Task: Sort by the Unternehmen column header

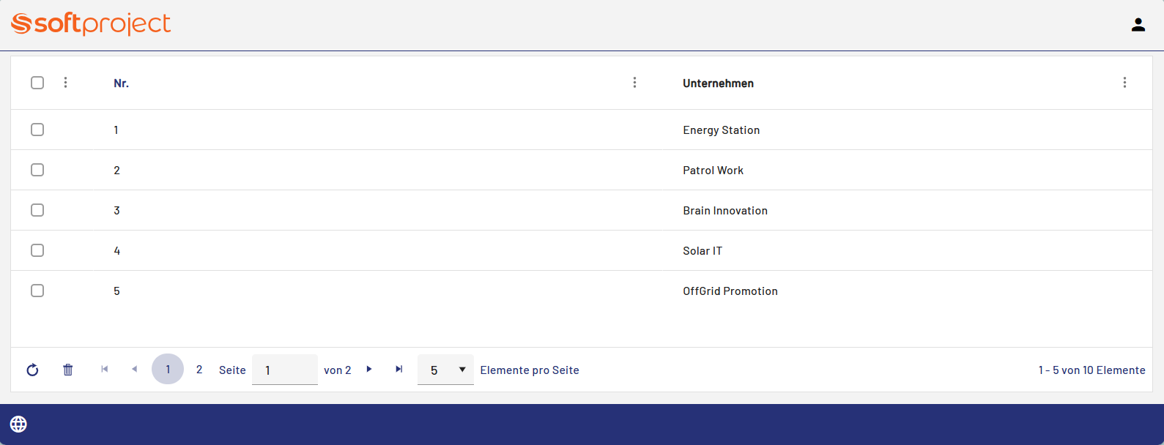Action: click(x=718, y=83)
